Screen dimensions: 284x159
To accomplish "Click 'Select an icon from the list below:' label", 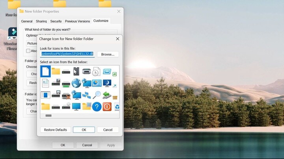I will (x=64, y=62).
